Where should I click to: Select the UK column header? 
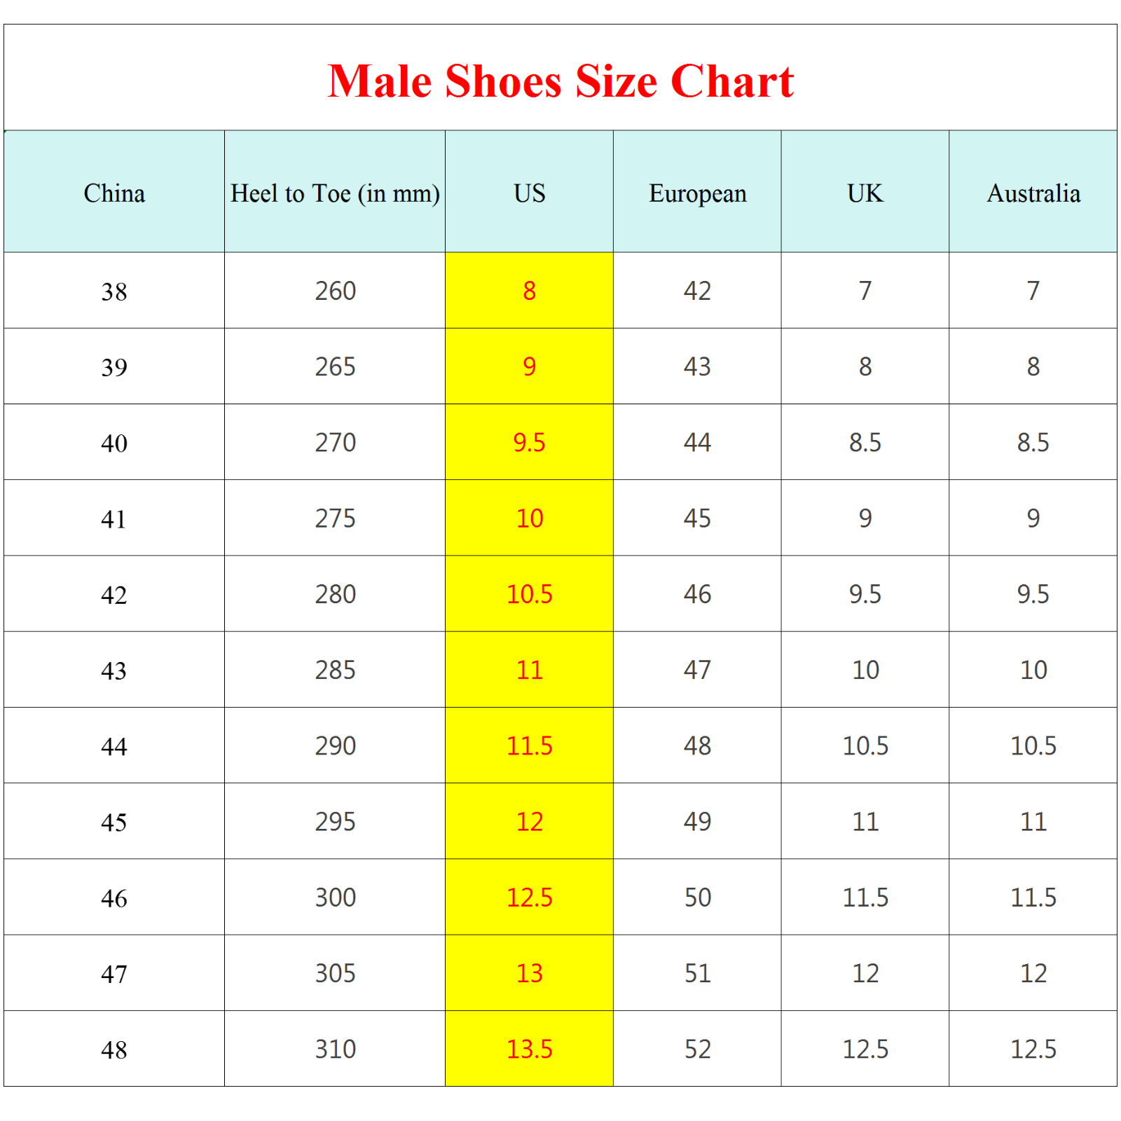click(865, 192)
